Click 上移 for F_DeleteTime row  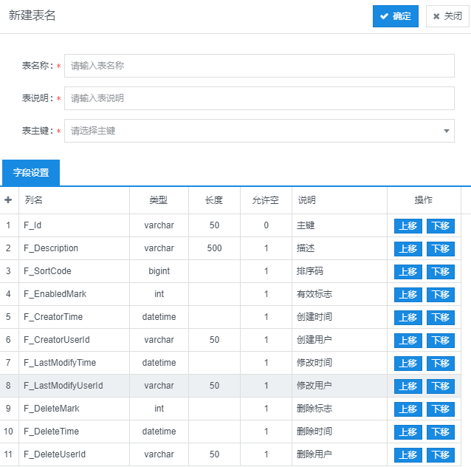pos(408,432)
